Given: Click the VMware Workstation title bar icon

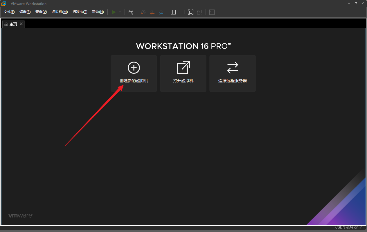Looking at the screenshot, I should [x=4, y=3].
